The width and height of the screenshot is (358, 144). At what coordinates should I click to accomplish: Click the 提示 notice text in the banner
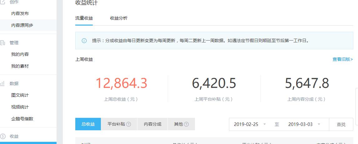click(200, 41)
